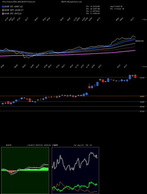Click the 4342 price level label
Viewport: 147px width, 194px height.
[142, 96]
